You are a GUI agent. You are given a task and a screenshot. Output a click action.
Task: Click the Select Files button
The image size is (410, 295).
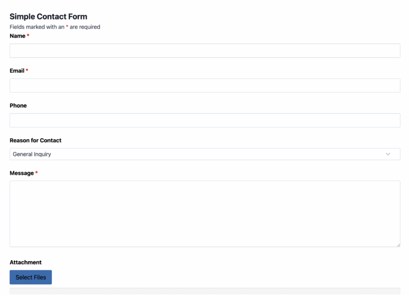(x=31, y=277)
